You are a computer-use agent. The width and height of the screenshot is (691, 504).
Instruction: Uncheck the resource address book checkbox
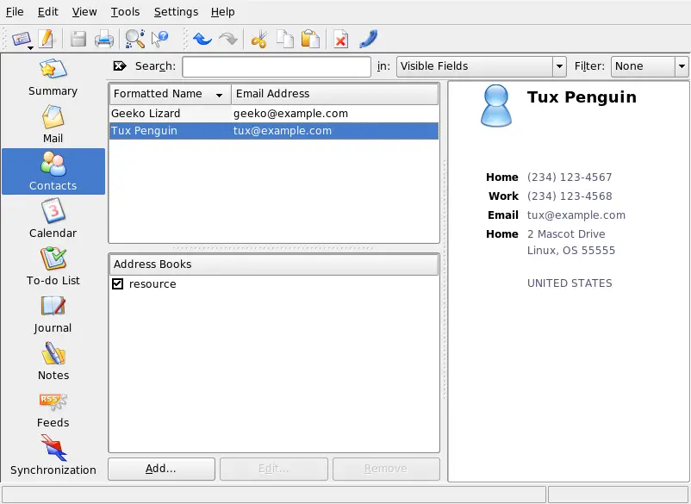point(118,284)
